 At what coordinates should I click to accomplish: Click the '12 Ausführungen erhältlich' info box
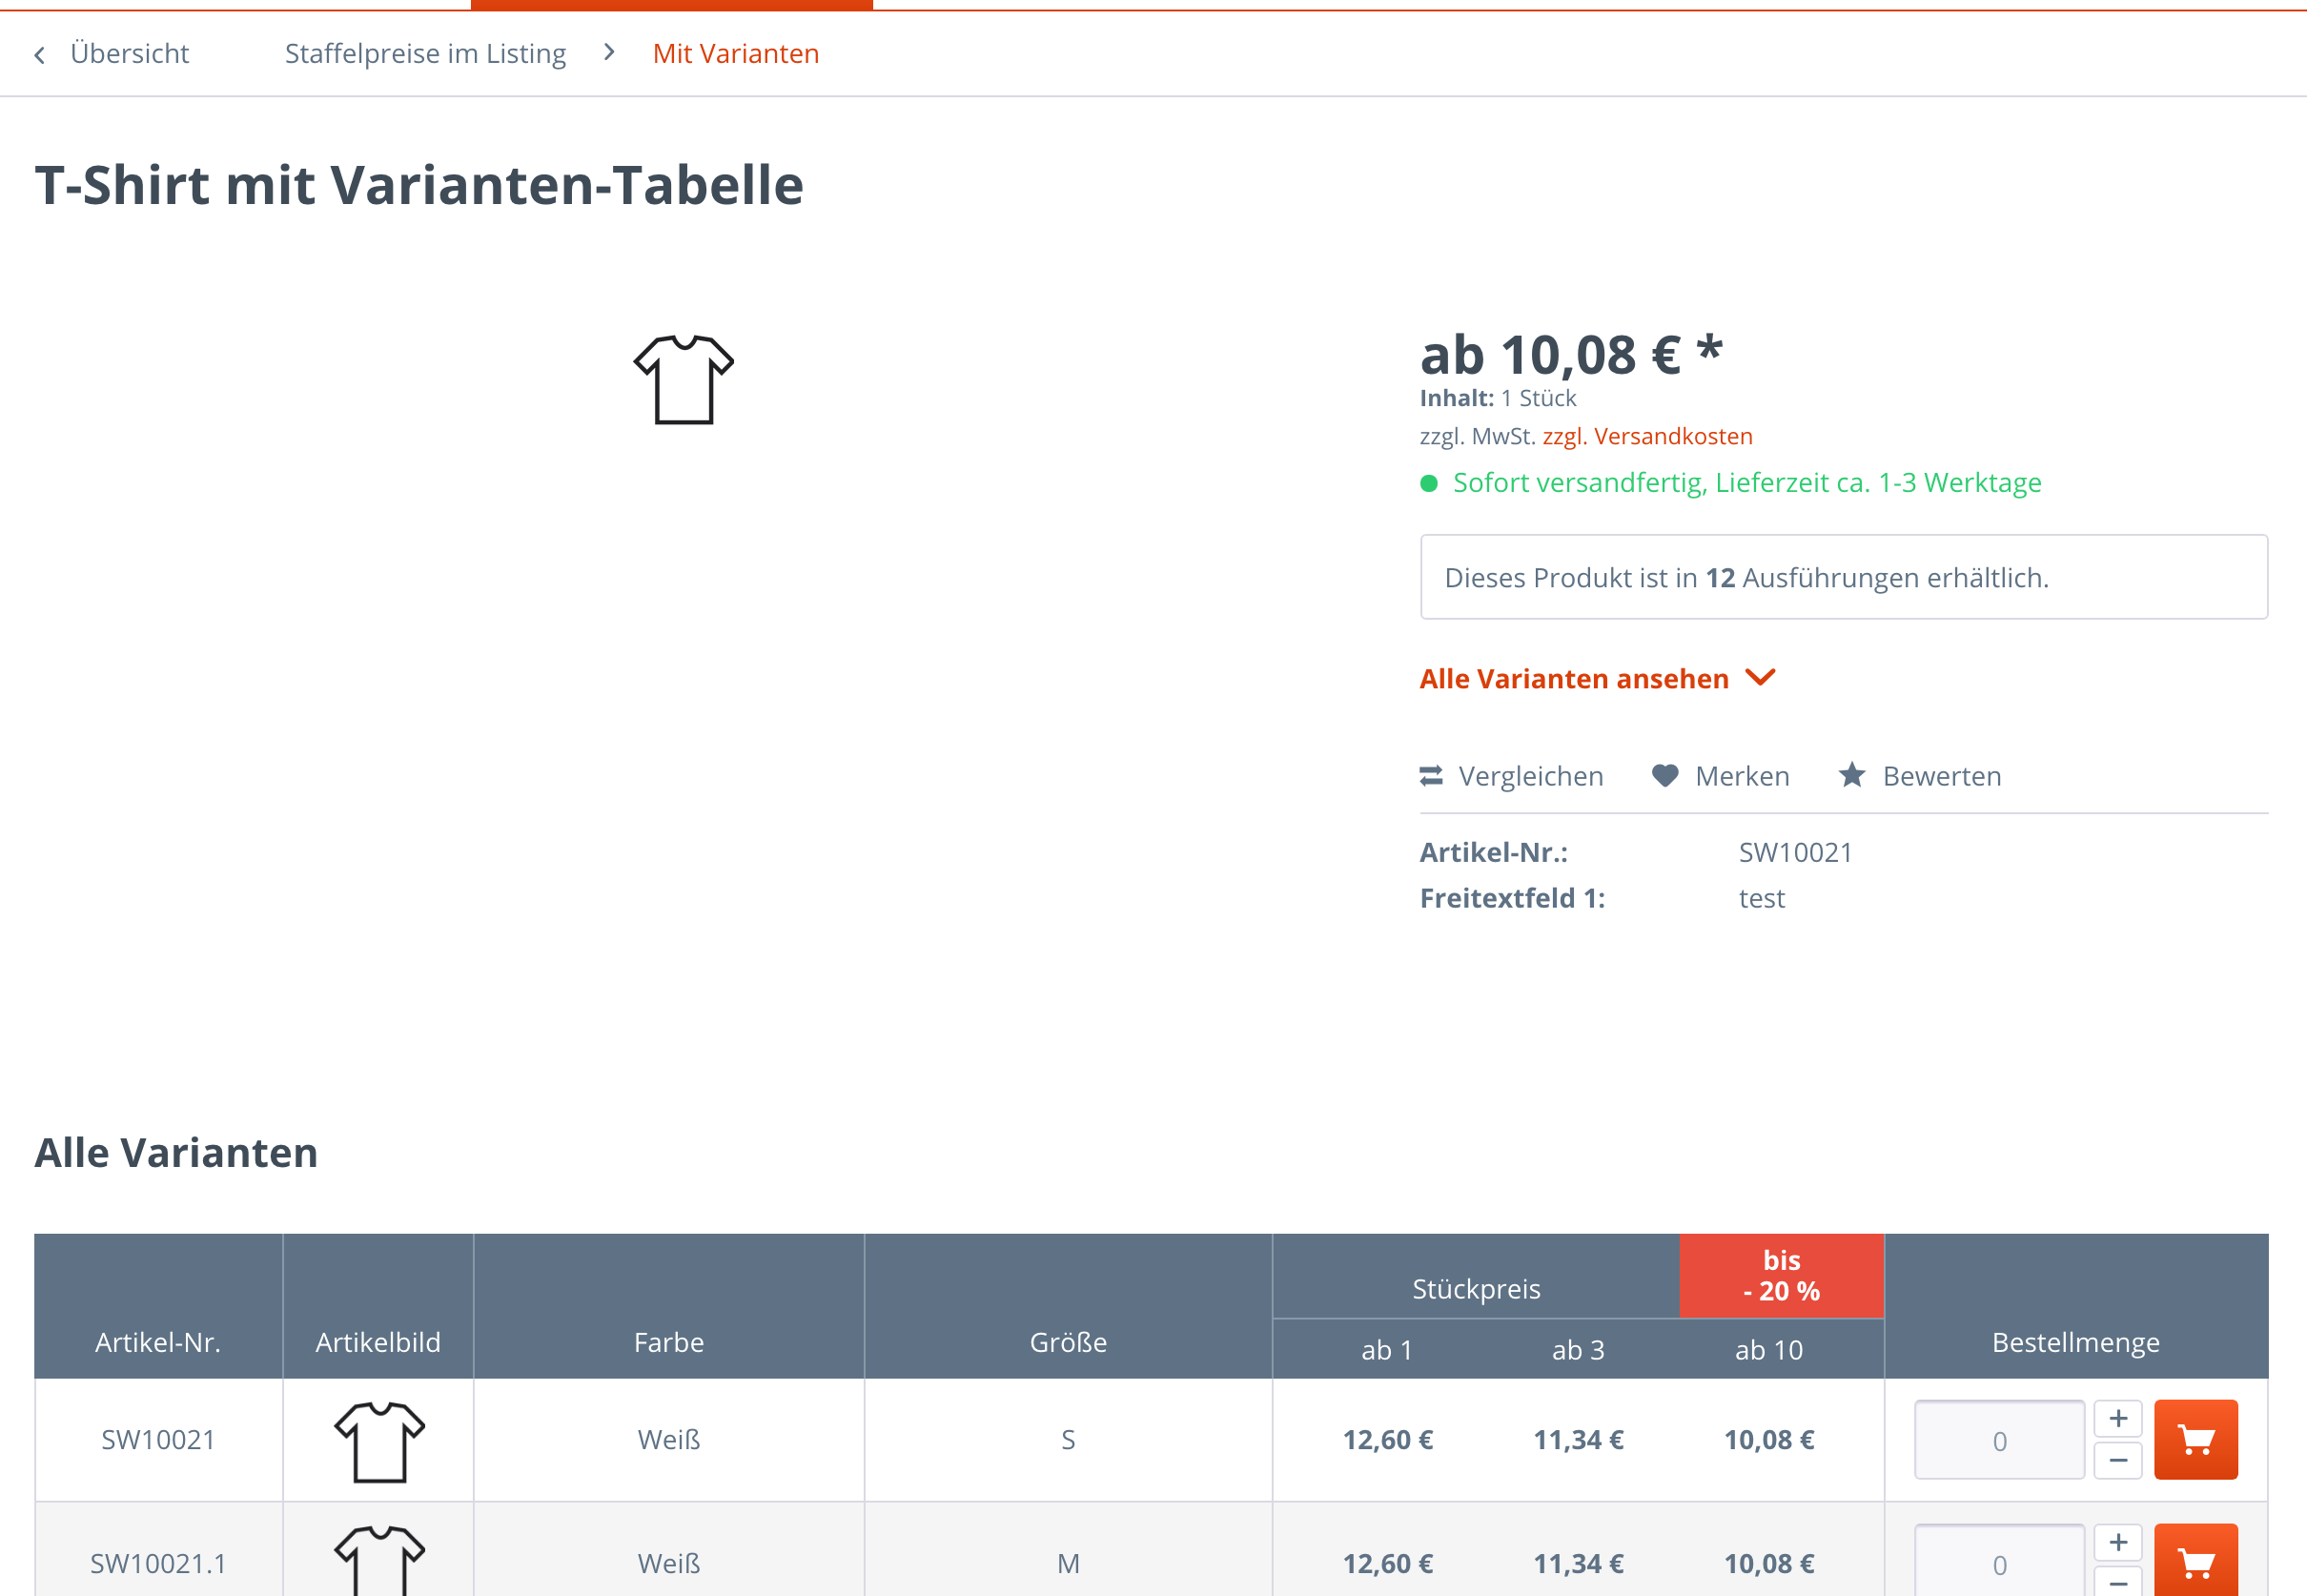[1843, 577]
